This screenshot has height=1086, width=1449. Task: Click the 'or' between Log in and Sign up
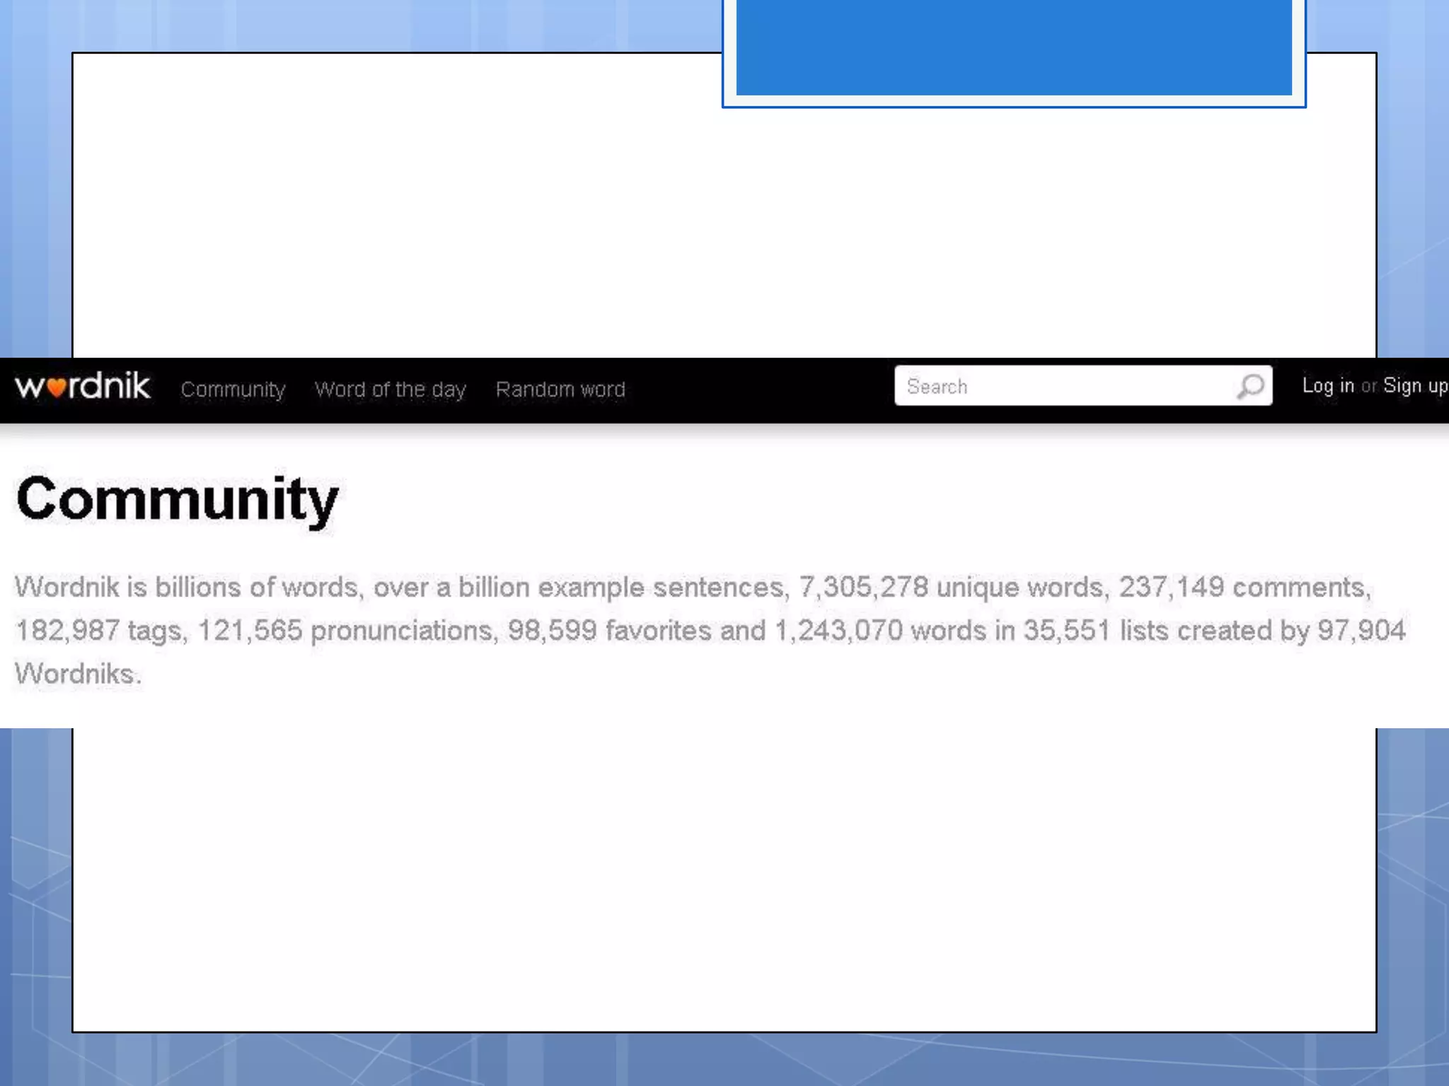(1369, 387)
